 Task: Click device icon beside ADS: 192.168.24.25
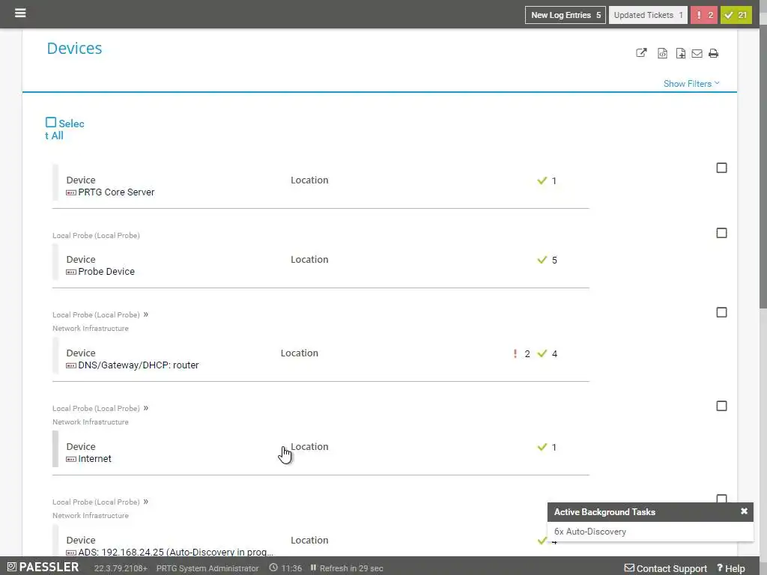tap(71, 553)
